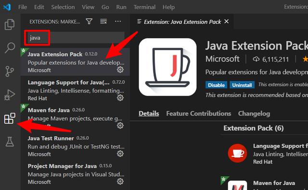Clear extensions search results icon
The width and height of the screenshot is (308, 190).
tap(103, 21)
